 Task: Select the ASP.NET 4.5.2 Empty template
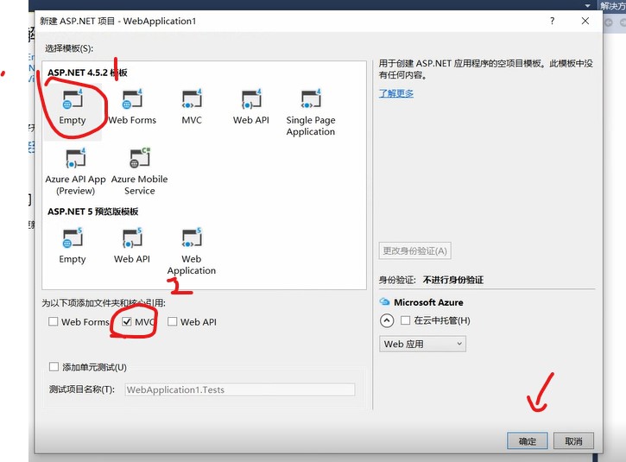point(73,107)
